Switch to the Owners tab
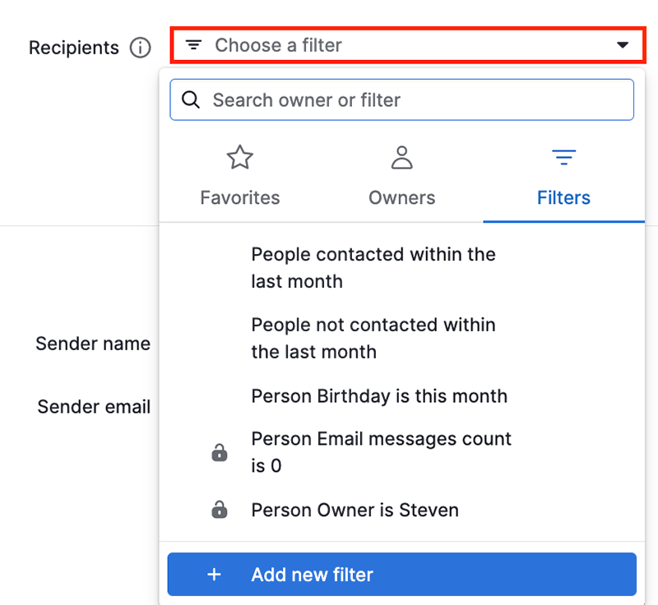658x605 pixels. click(x=401, y=197)
